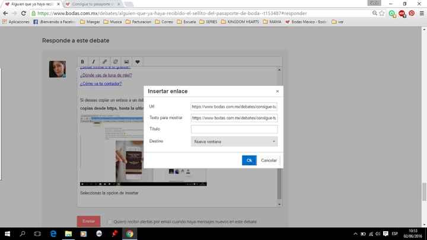The image size is (427, 240).
Task: Click the green extension icon in Chrome toolbar
Action: click(392, 13)
